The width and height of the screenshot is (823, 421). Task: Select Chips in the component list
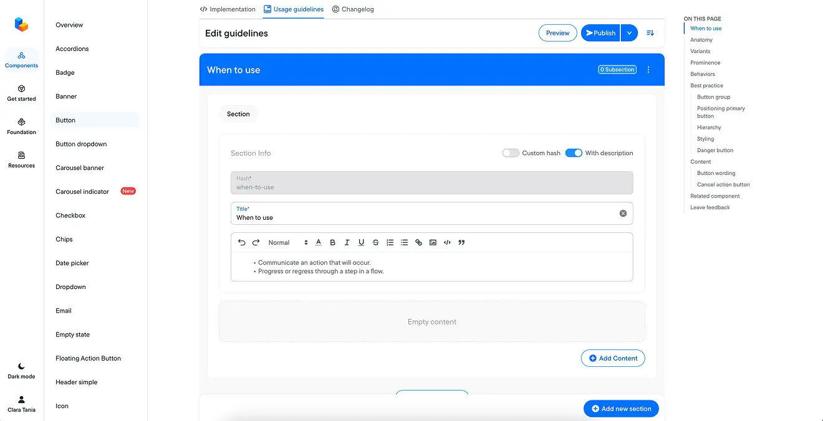point(64,239)
